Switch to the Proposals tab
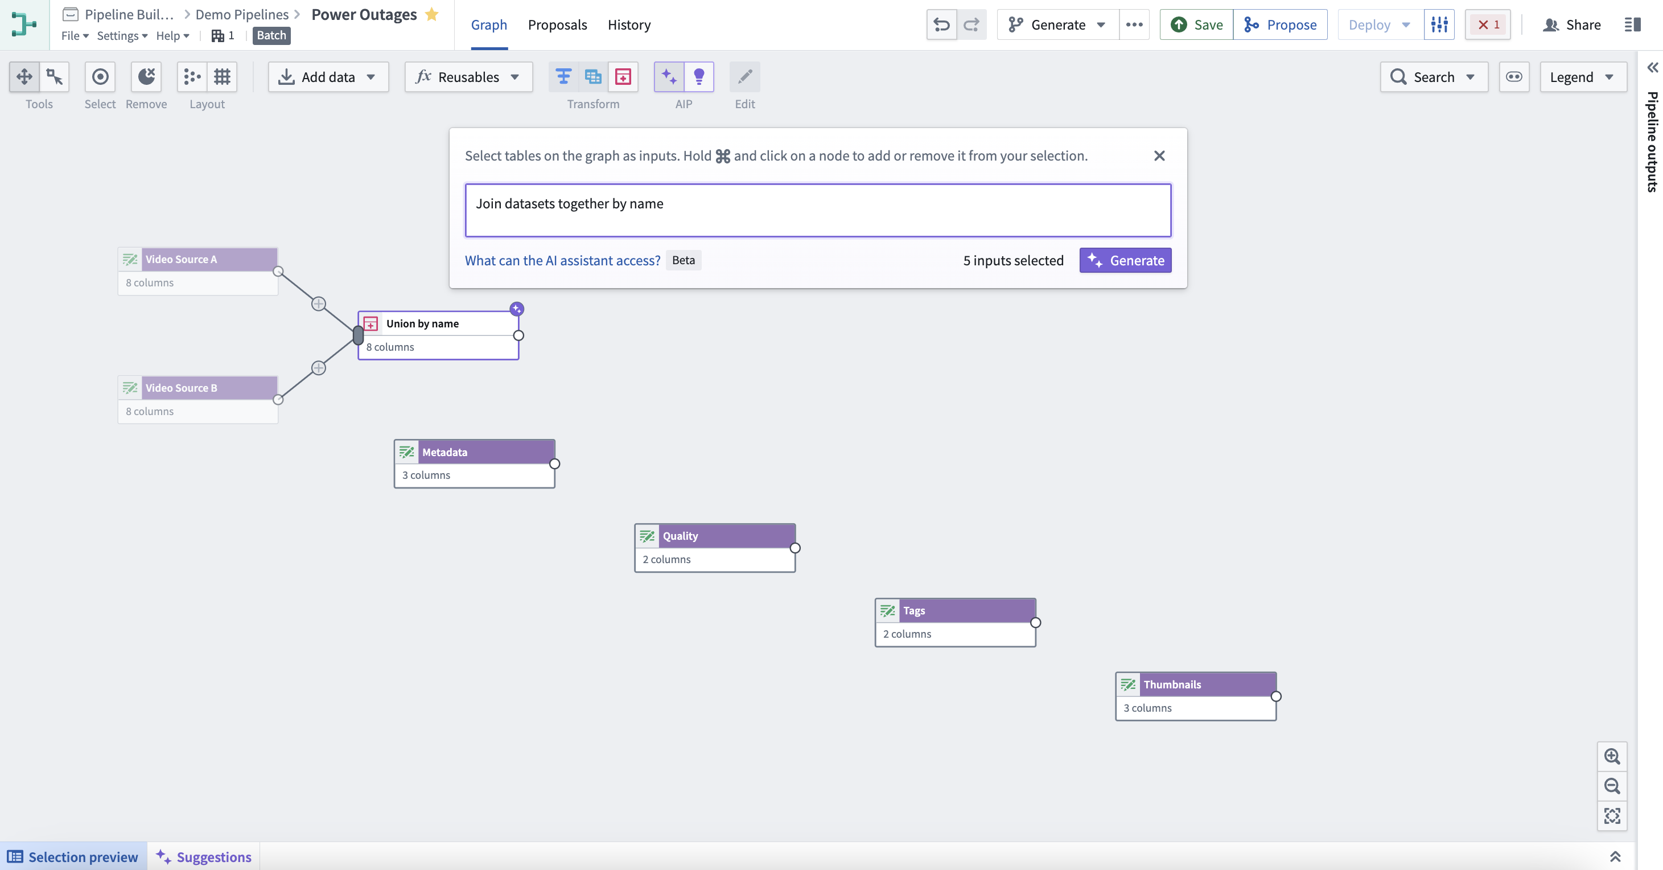Viewport: 1663px width, 870px height. [558, 24]
